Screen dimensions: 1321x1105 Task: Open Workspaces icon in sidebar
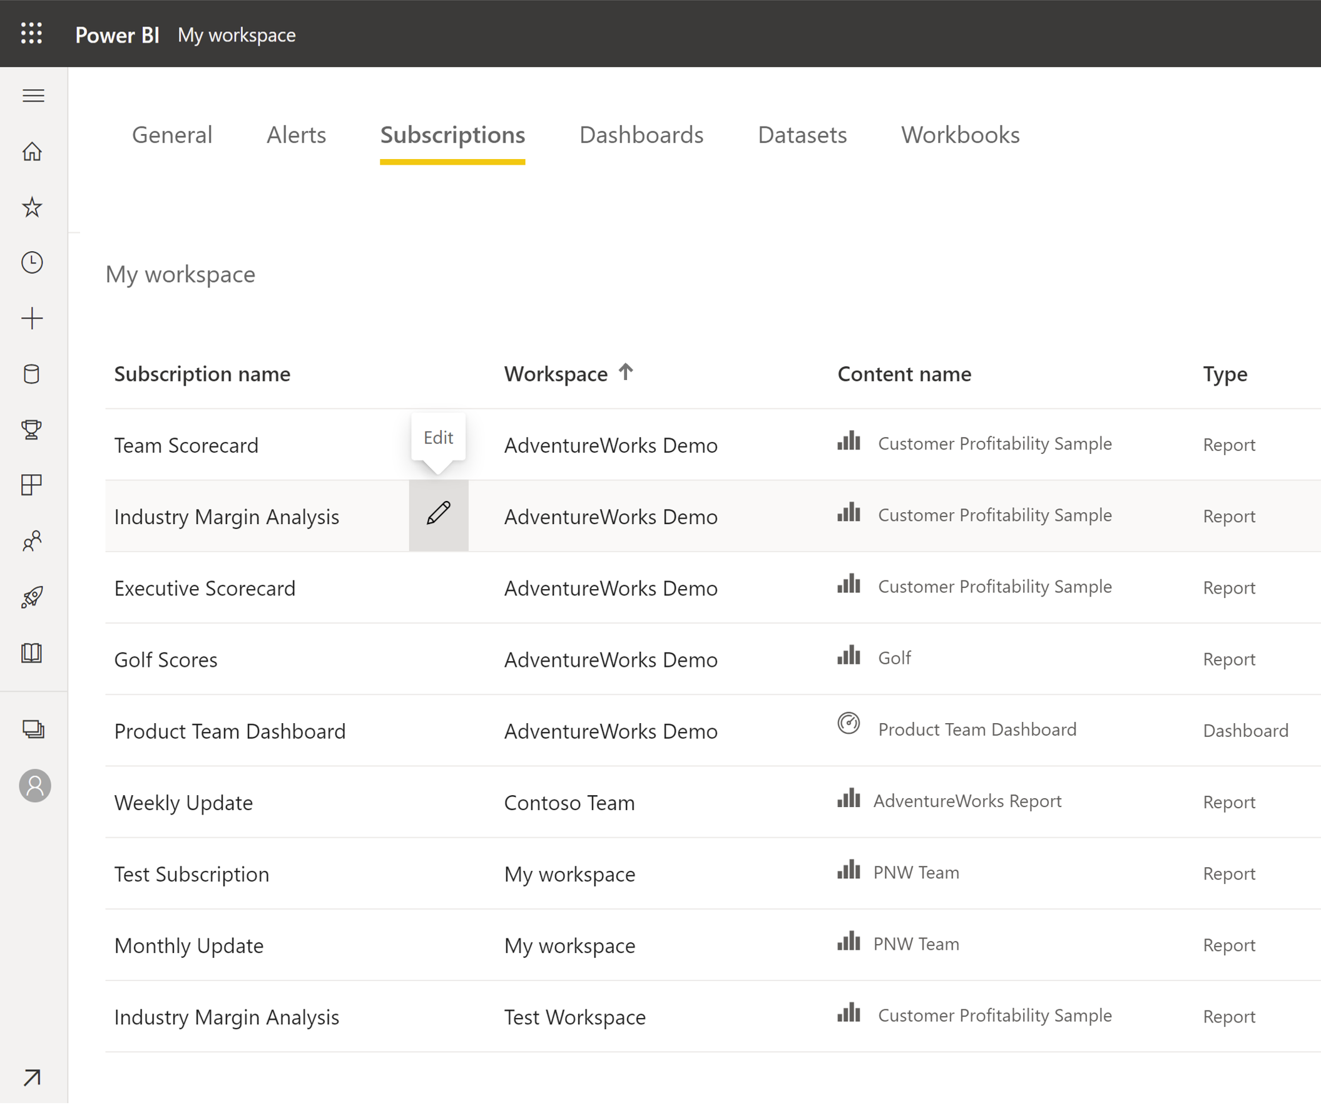coord(33,729)
